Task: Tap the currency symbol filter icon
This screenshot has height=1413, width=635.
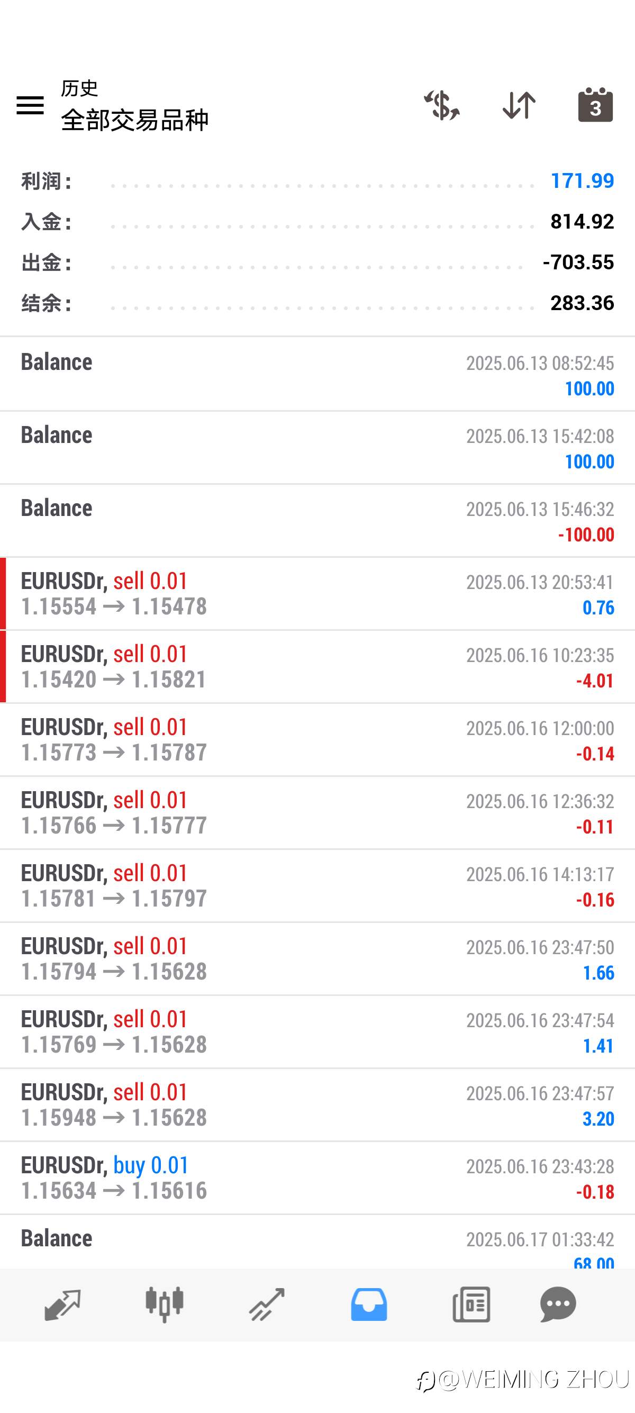Action: (x=442, y=105)
